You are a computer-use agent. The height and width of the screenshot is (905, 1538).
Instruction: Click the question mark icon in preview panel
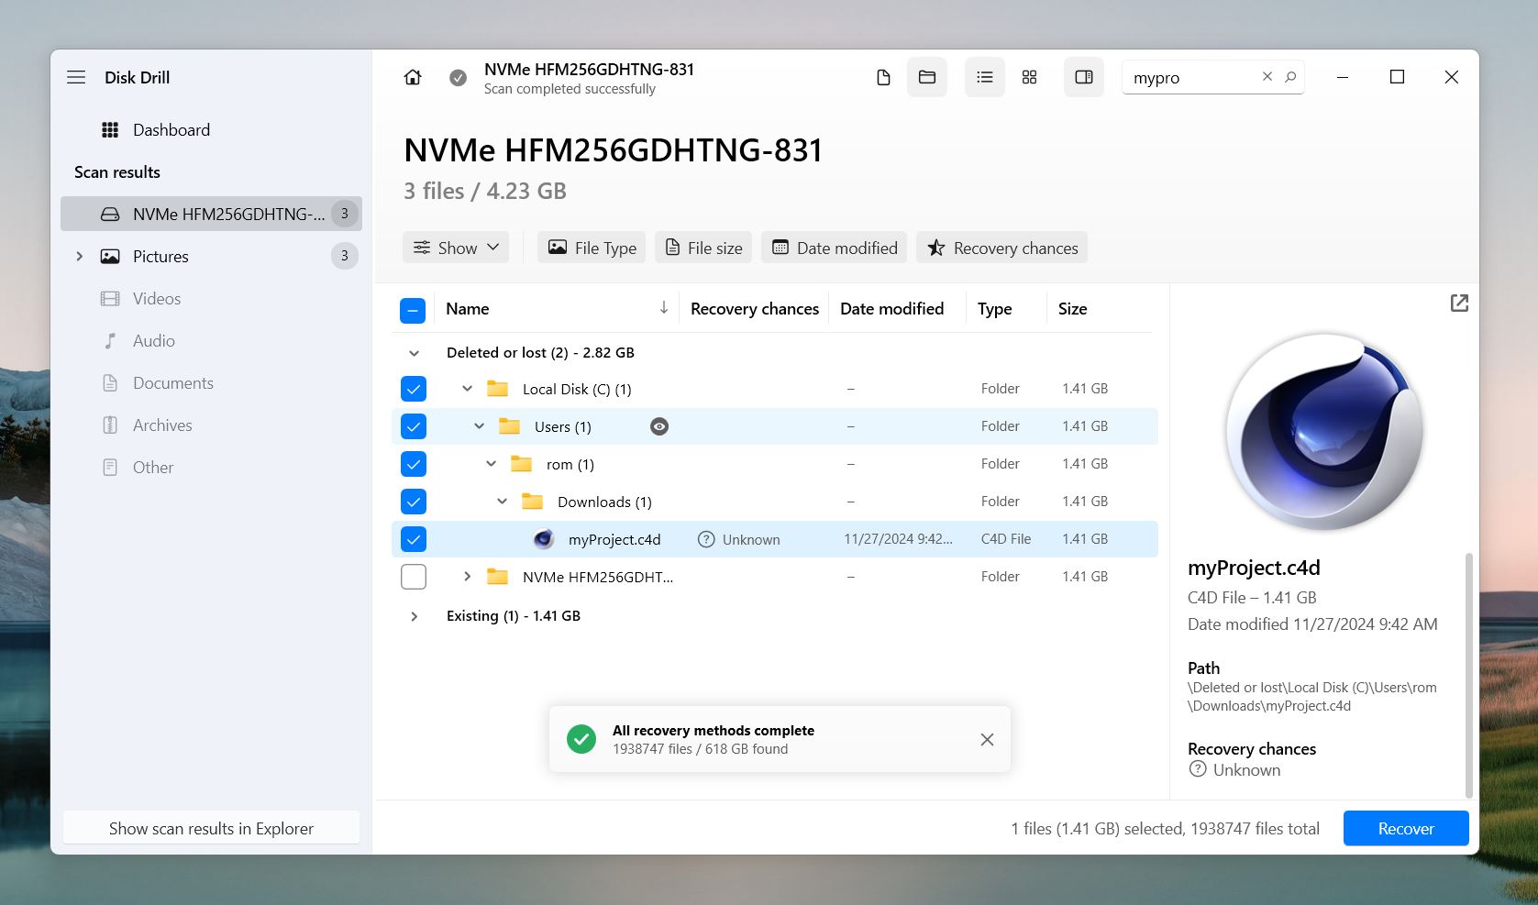pos(1198,769)
